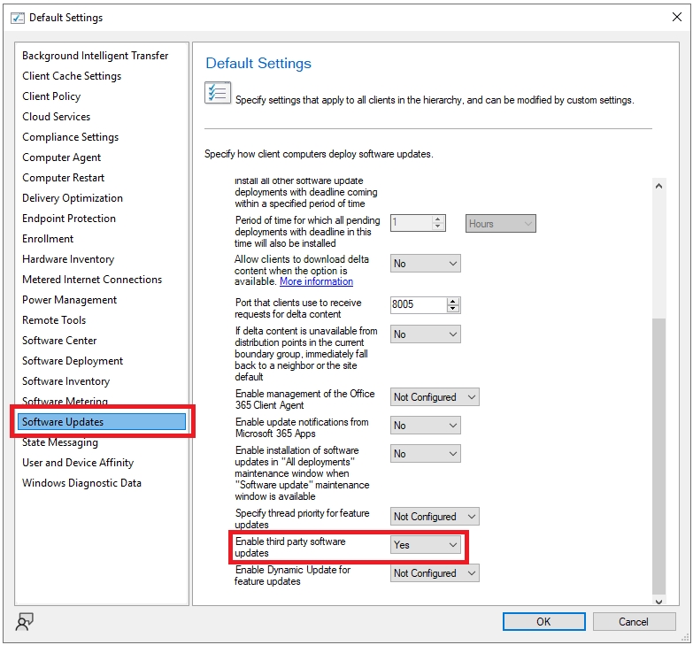Select Endpoint Protection settings category
Viewport: 693px width, 645px height.
[x=69, y=219]
